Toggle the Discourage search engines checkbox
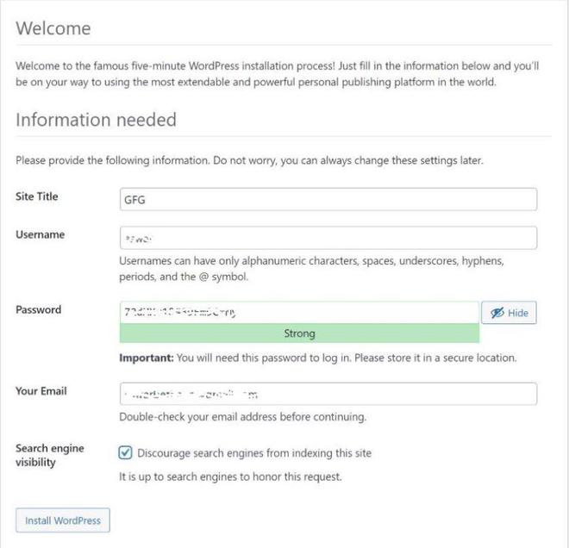Image resolution: width=569 pixels, height=548 pixels. coord(125,452)
